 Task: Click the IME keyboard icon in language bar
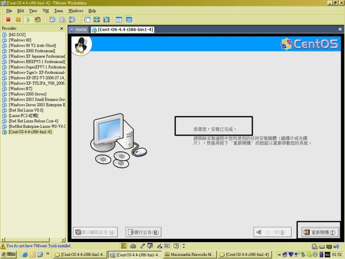click(133, 246)
